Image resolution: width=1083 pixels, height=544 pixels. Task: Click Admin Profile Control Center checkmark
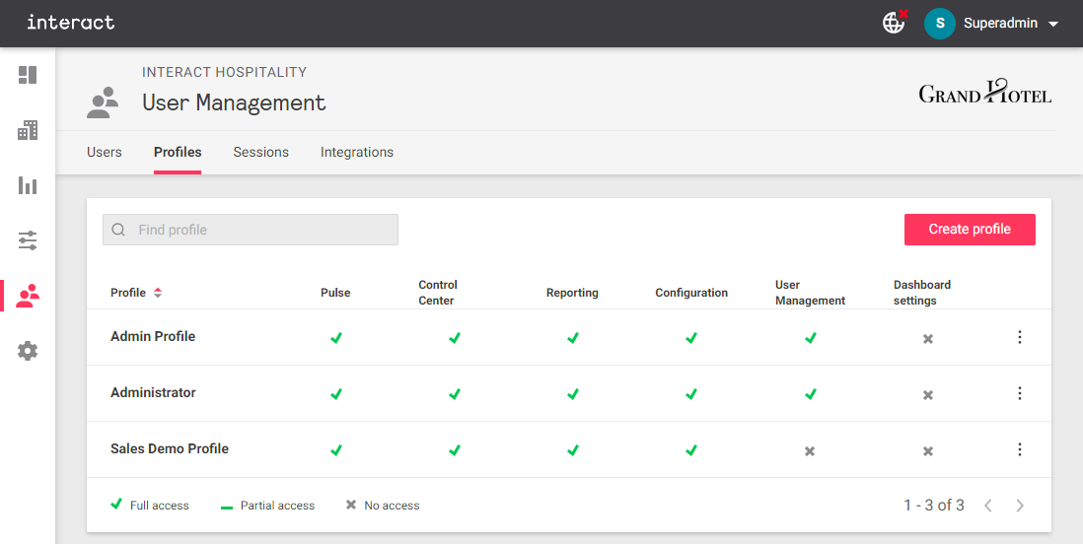(454, 338)
